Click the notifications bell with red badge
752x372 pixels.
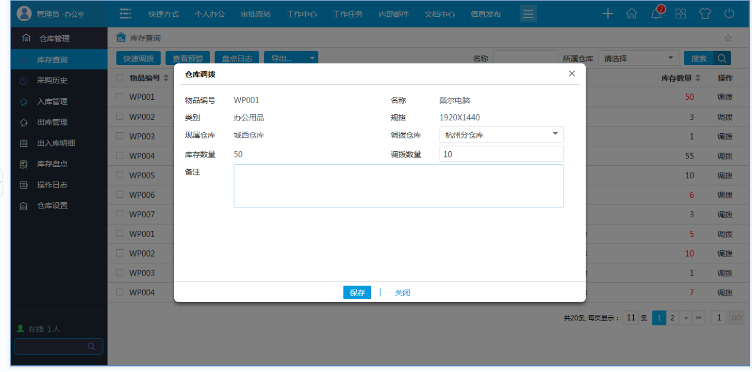click(656, 13)
